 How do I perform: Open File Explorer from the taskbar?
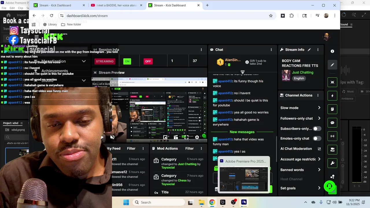[x=201, y=202]
